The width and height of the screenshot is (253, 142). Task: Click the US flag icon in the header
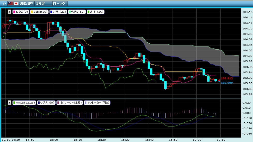(x=11, y=3)
